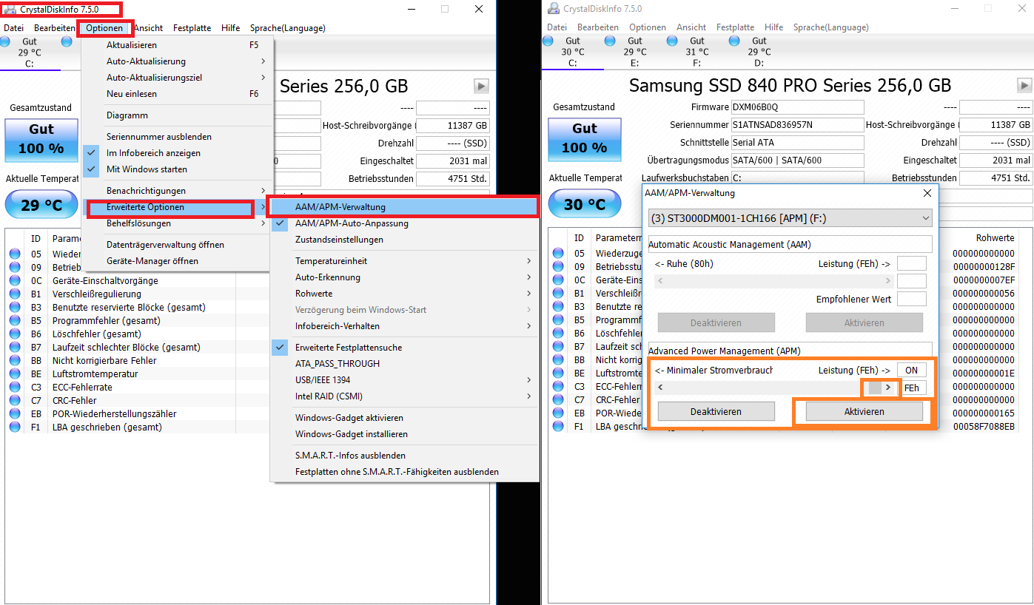This screenshot has height=605, width=1034.
Task: Expand 'Behelfslösungen' submenu
Action: coord(178,223)
